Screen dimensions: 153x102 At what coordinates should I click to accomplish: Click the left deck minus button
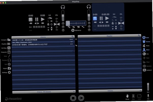(x=48, y=28)
